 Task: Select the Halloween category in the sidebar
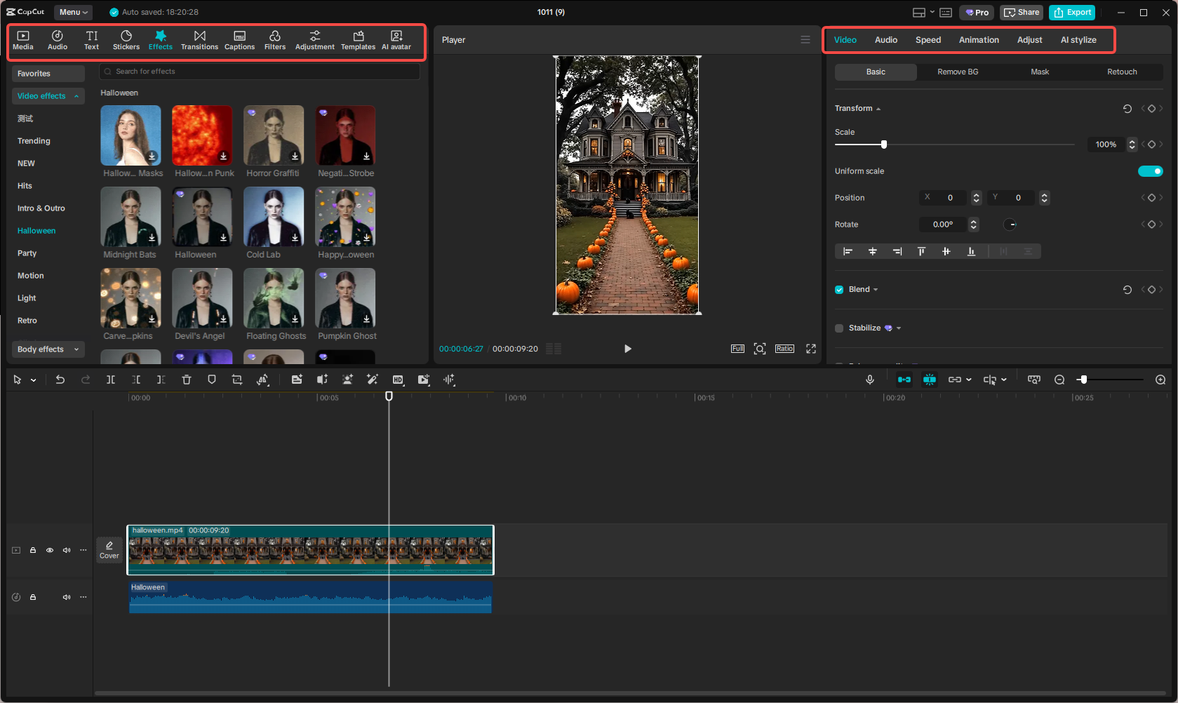tap(36, 230)
